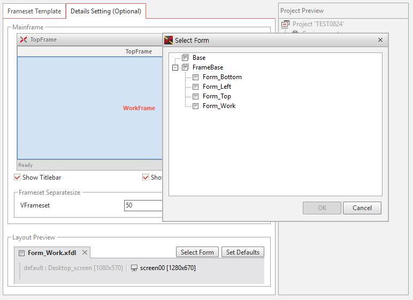Collapse the FrameBase tree node

tap(174, 68)
